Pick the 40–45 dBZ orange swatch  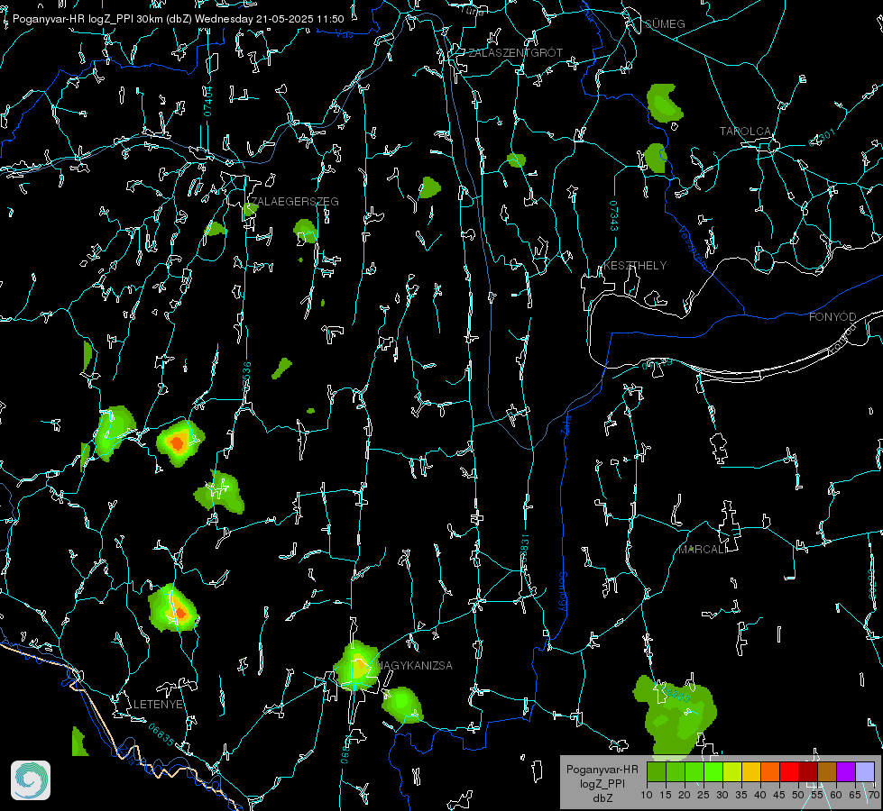click(770, 771)
